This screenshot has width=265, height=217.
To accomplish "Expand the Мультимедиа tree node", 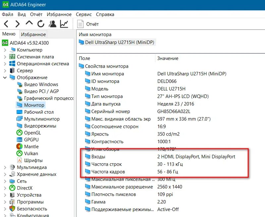I will [5, 168].
